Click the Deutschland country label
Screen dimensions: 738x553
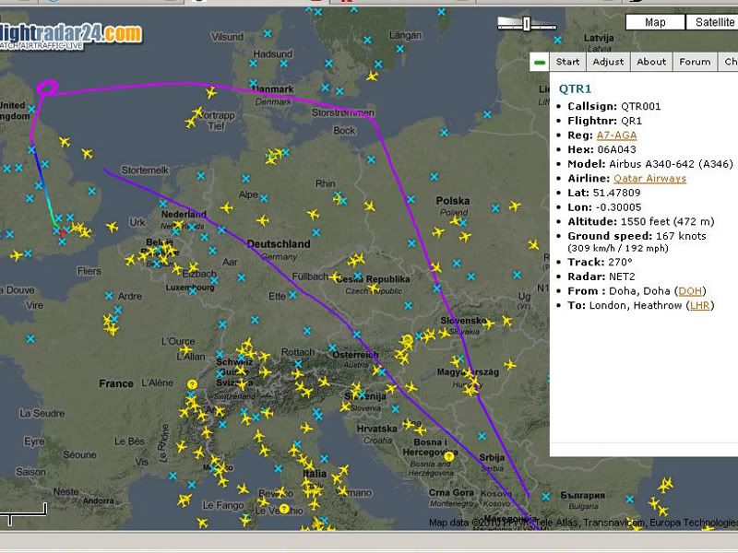279,244
